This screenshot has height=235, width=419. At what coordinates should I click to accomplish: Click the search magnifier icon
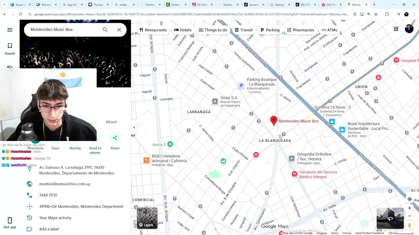[x=105, y=30]
